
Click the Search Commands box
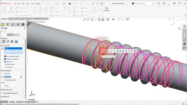click(143, 3)
